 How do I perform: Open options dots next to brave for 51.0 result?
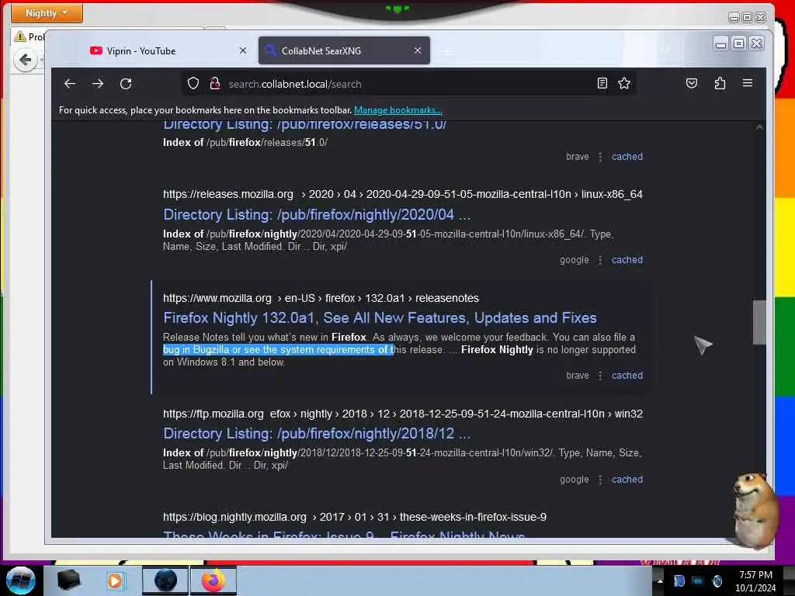click(x=600, y=157)
